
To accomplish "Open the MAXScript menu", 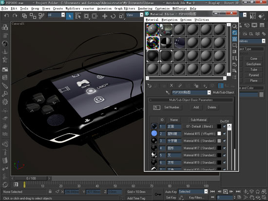I will coord(179,9).
